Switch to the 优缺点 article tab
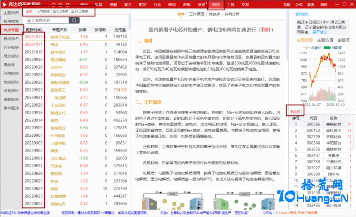The image size is (356, 217). [214, 14]
